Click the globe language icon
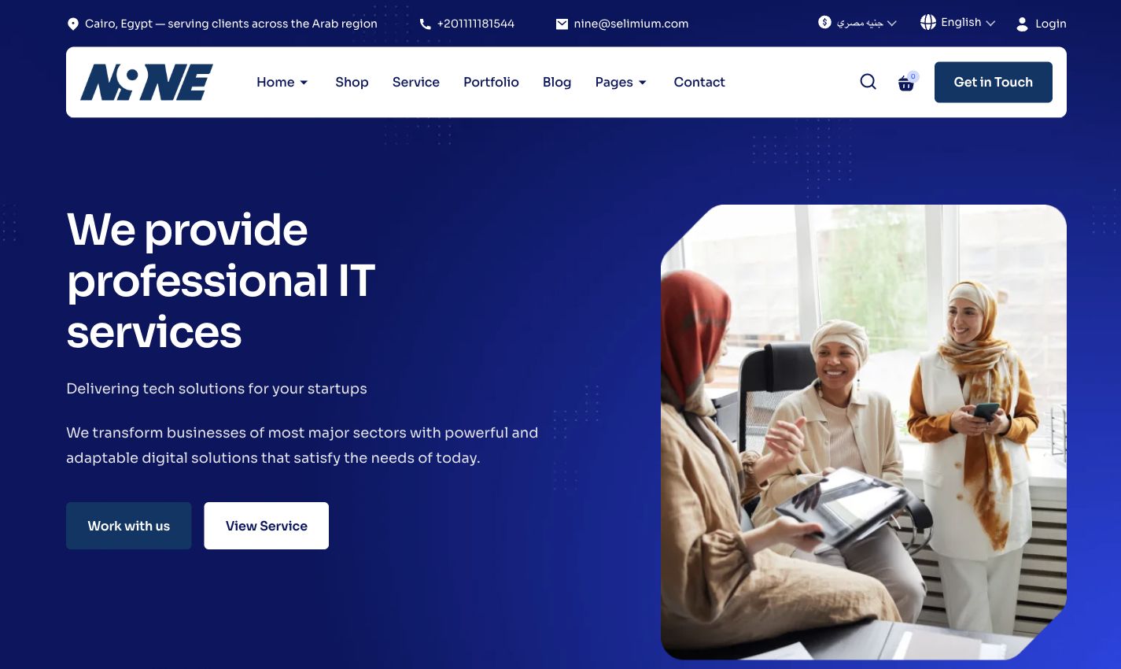Image resolution: width=1121 pixels, height=669 pixels. click(928, 22)
